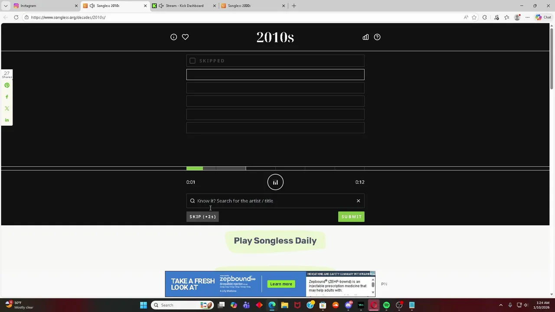This screenshot has width=555, height=312.
Task: Click the address bar URL
Action: tap(68, 17)
